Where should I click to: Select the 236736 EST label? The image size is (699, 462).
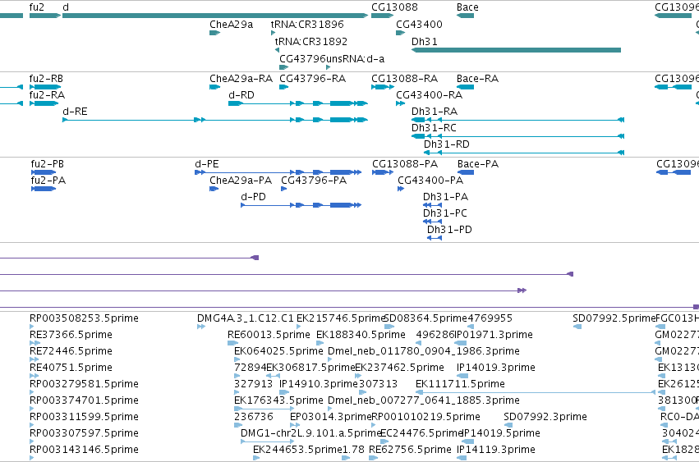point(254,417)
